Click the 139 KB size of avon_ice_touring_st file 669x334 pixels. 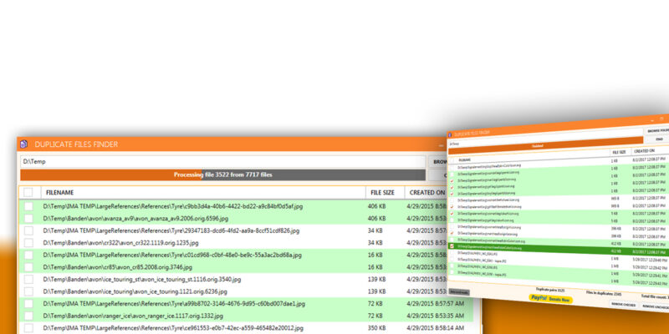(377, 280)
